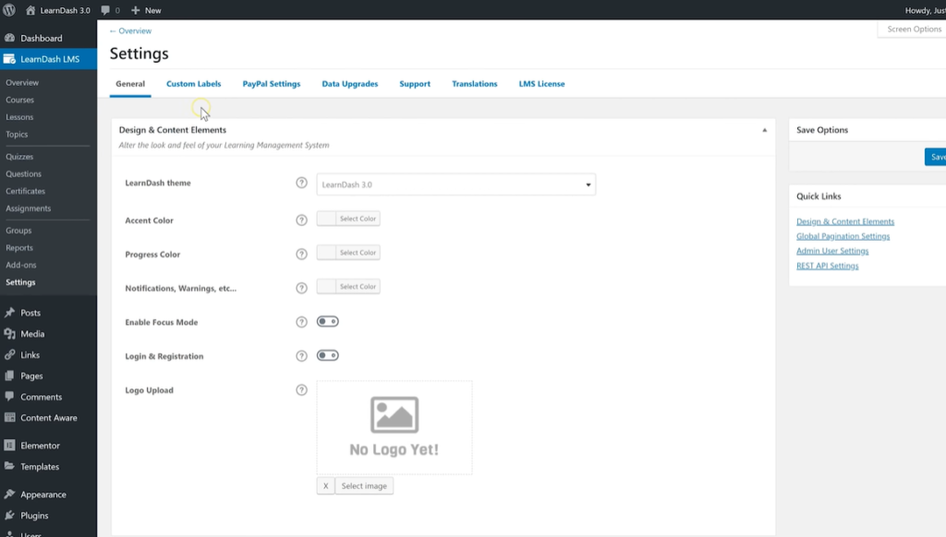
Task: Open the LearnDash theme dropdown
Action: 456,185
